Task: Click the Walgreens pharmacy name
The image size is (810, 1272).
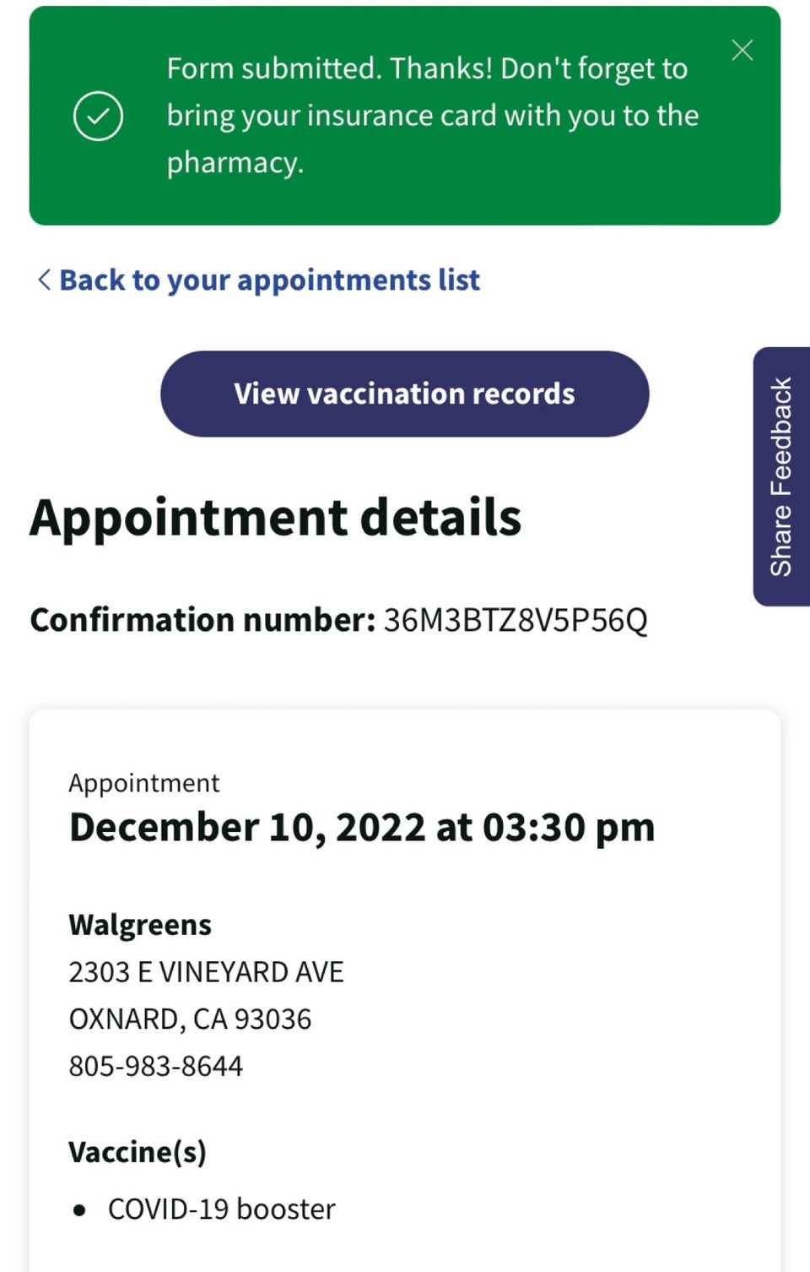Action: tap(140, 925)
